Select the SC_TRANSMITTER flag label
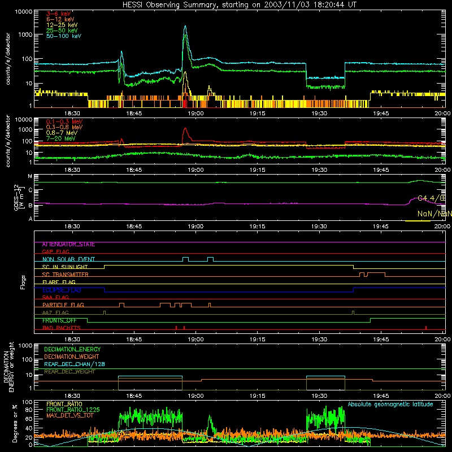This screenshot has width=452, height=452. point(66,275)
